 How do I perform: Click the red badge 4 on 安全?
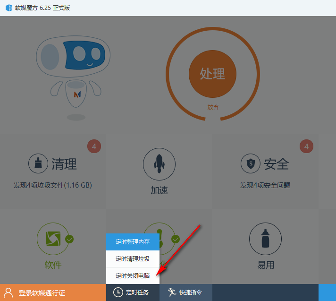click(306, 146)
